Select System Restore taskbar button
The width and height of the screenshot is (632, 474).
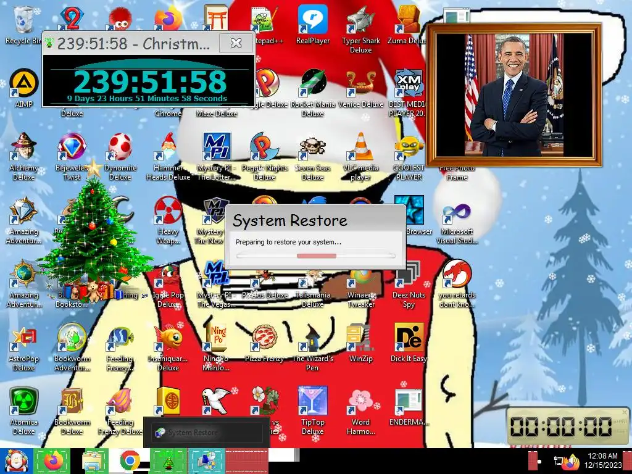pos(206,461)
